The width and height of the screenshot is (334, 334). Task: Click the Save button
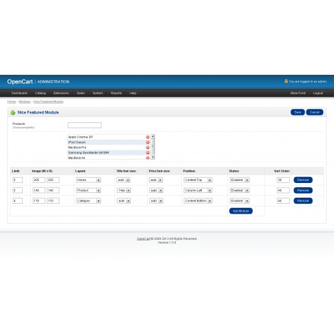297,112
